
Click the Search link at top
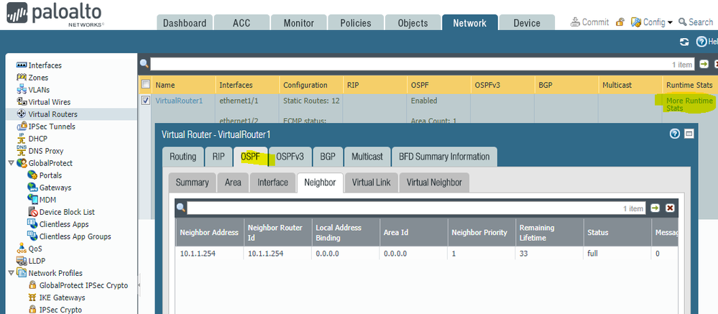tap(696, 22)
